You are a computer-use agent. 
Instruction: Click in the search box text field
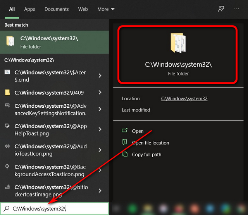(x=54, y=209)
